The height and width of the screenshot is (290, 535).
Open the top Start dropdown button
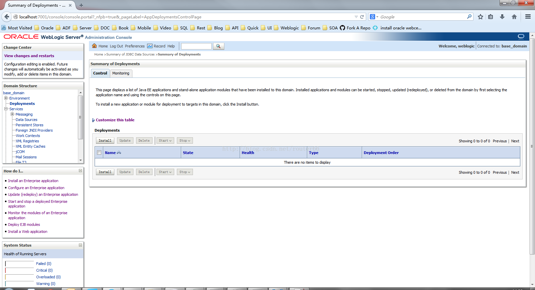click(165, 141)
